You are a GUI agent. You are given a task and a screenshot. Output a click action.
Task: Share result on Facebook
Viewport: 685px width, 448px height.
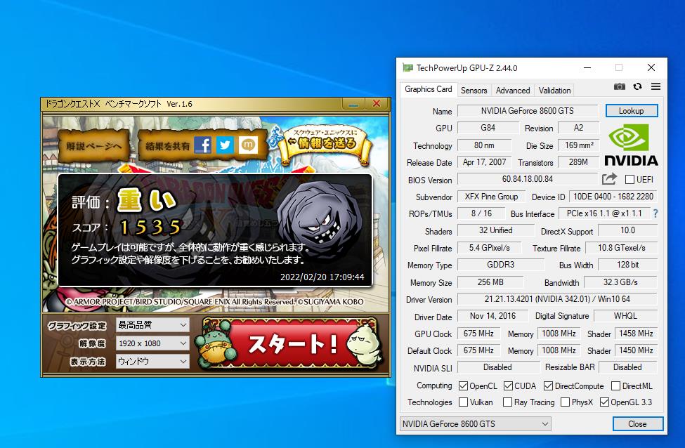pyautogui.click(x=203, y=145)
